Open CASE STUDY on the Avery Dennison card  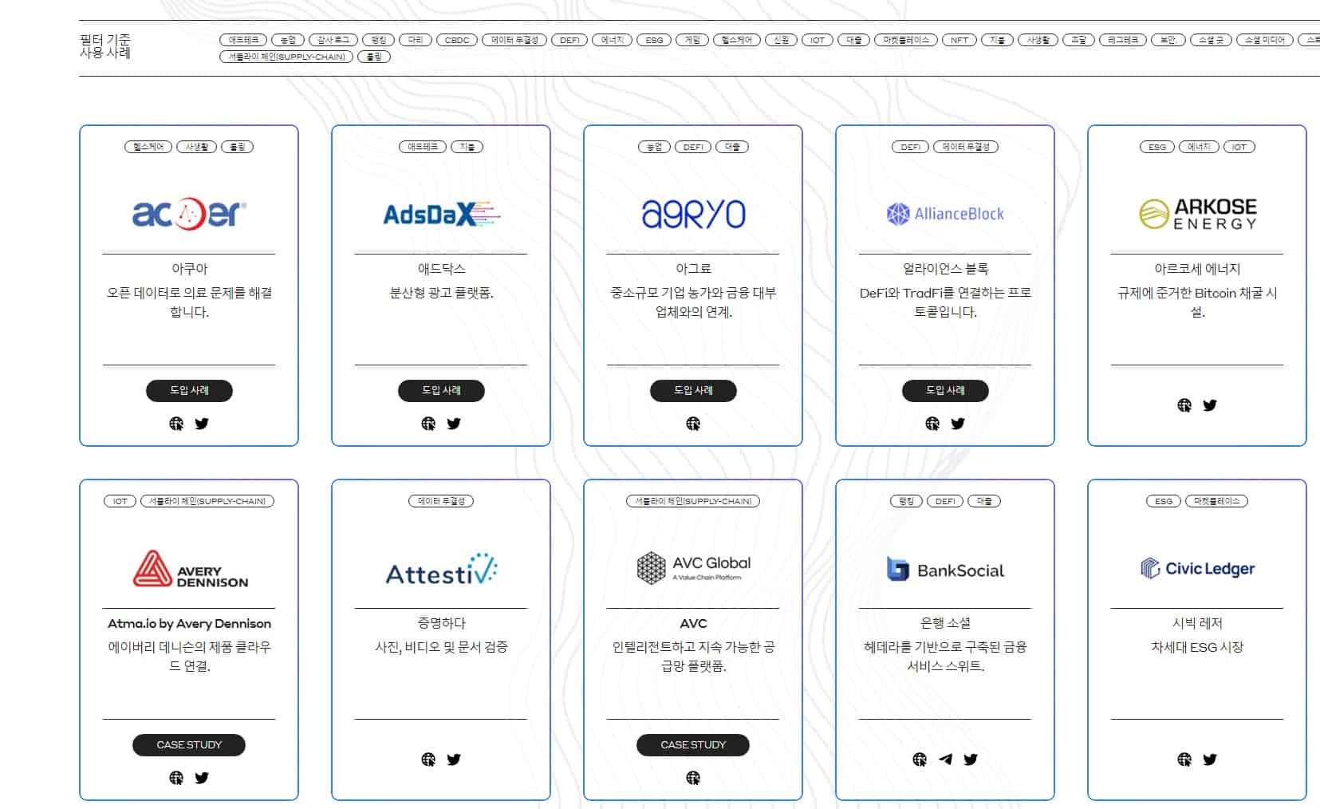pyautogui.click(x=189, y=744)
